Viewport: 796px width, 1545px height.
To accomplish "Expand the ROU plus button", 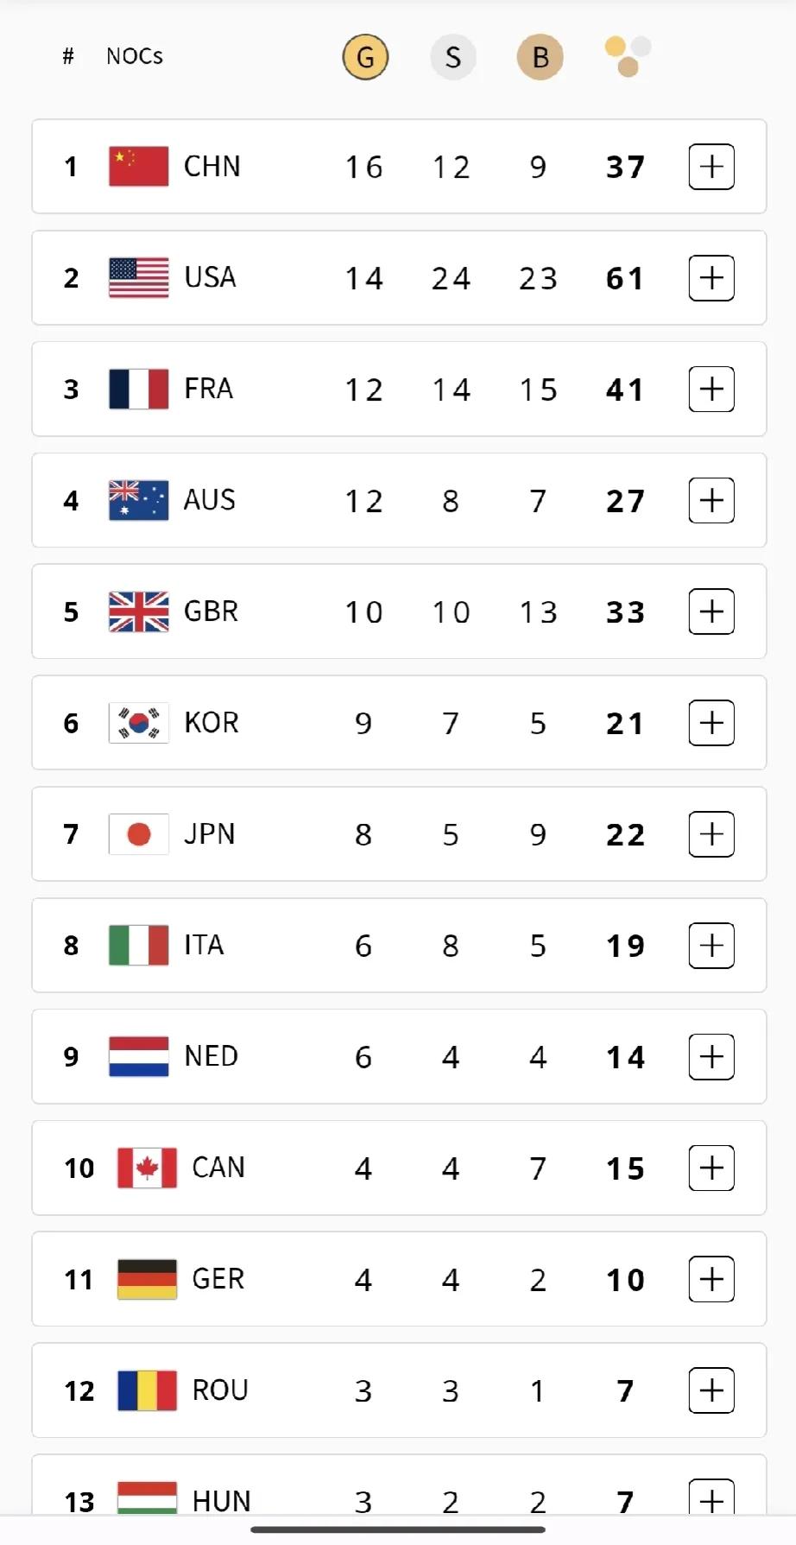I will point(711,1390).
